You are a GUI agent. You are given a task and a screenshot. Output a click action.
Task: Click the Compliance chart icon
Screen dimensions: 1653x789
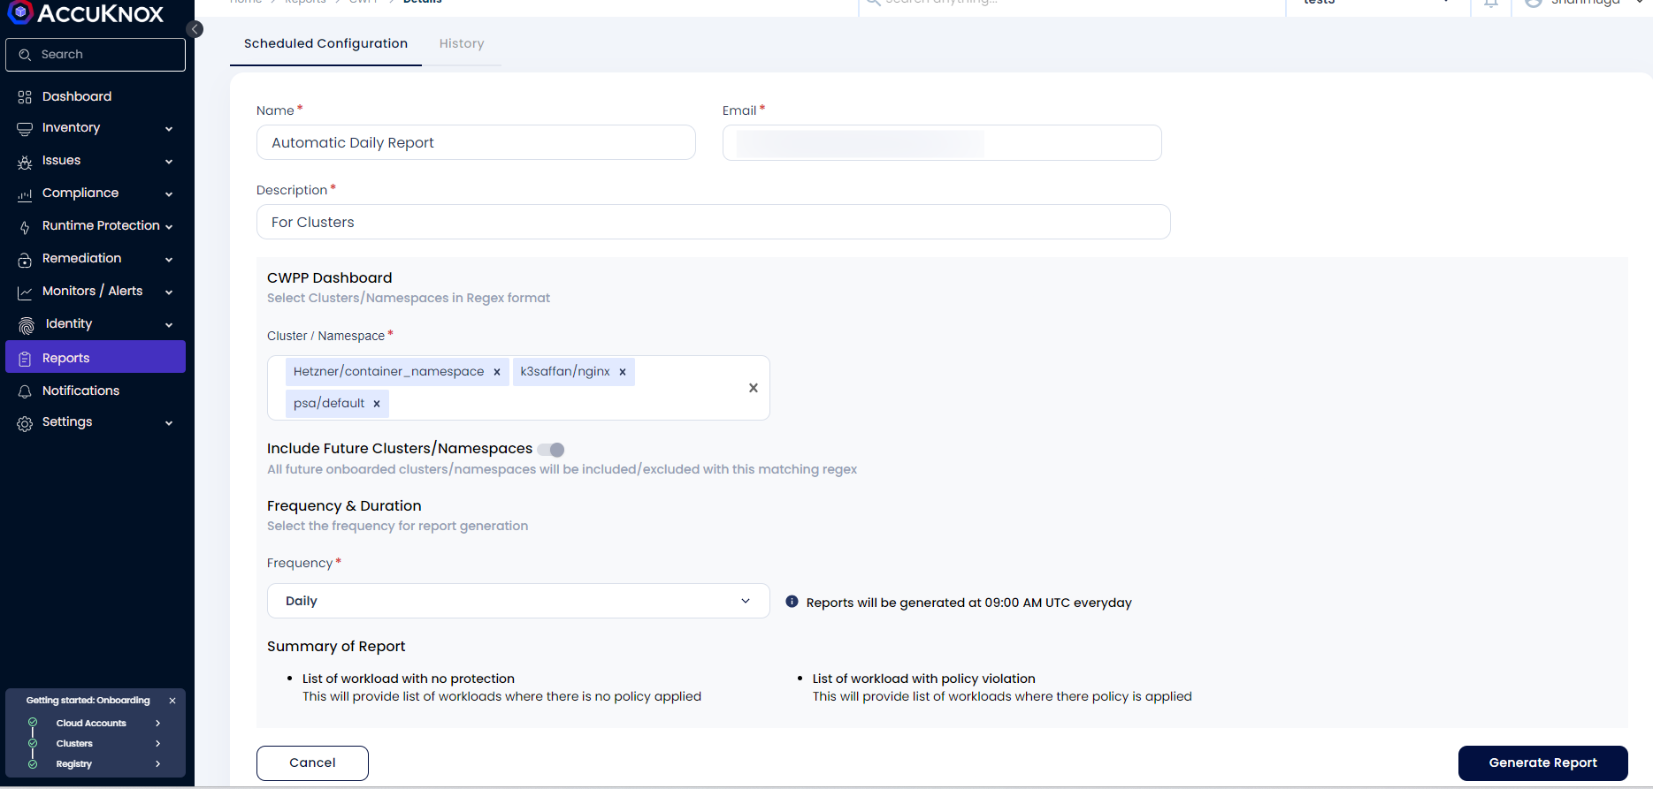pos(25,194)
